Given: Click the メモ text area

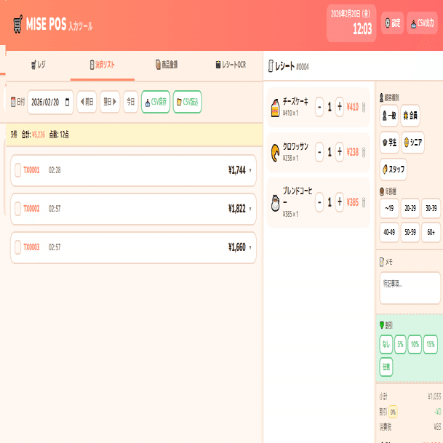Looking at the screenshot, I should [x=410, y=288].
